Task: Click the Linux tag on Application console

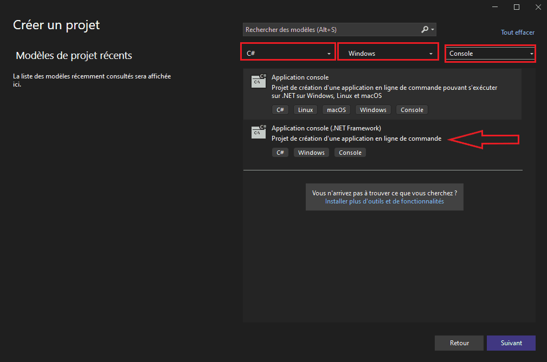Action: [x=305, y=110]
